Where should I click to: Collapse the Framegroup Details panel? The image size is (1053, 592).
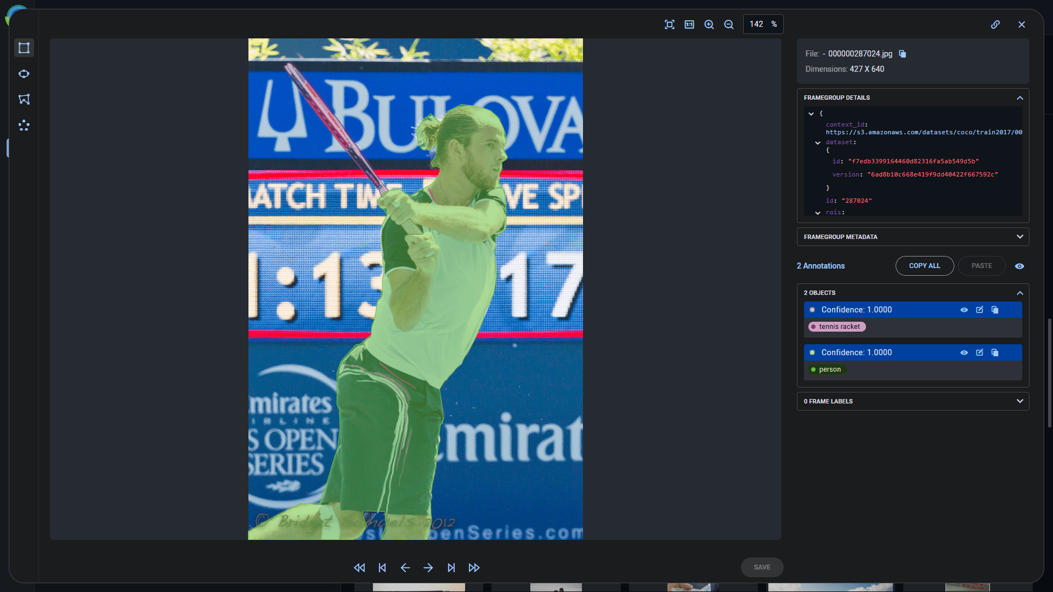tap(1020, 98)
